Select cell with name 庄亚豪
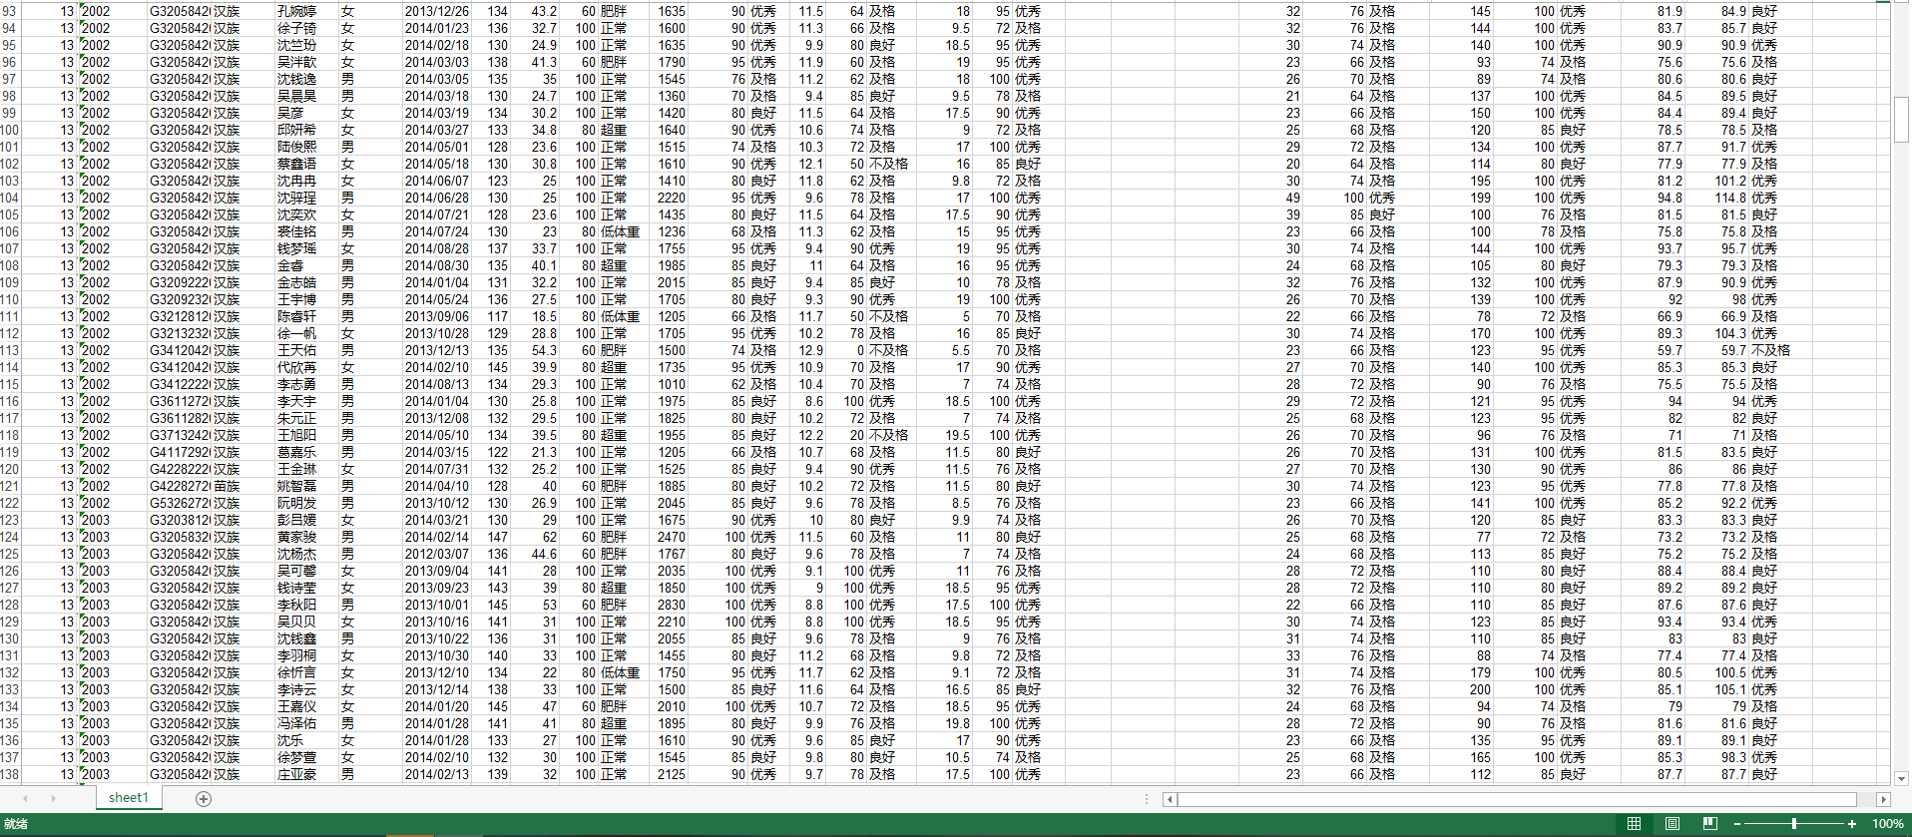Screen dimensions: 1912x837 coord(305,774)
